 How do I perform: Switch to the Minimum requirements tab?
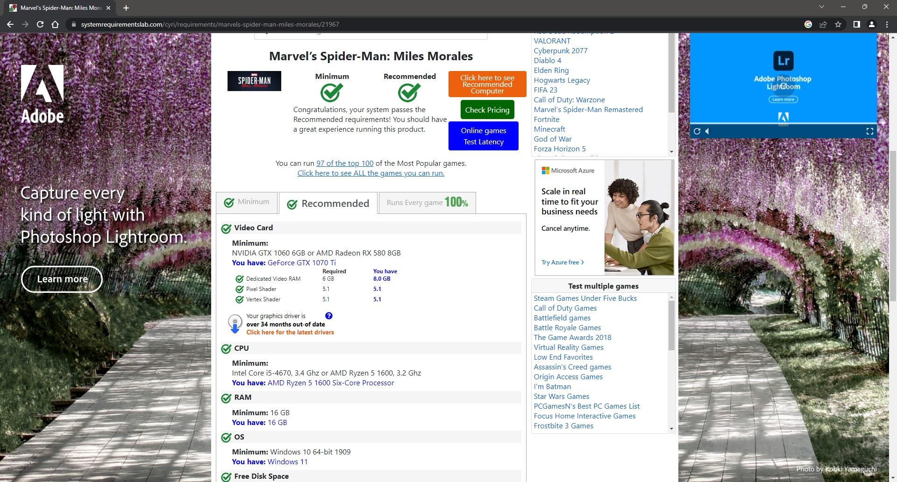(x=247, y=202)
